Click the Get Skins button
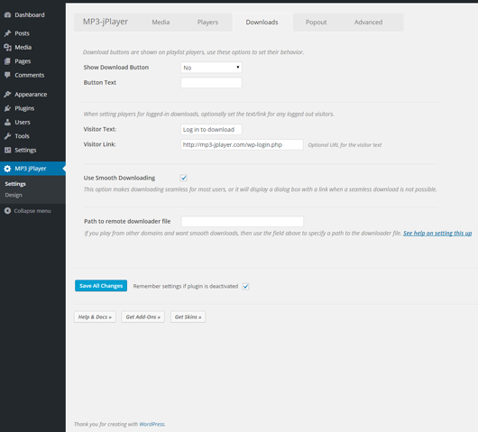This screenshot has width=478, height=432. 188,317
